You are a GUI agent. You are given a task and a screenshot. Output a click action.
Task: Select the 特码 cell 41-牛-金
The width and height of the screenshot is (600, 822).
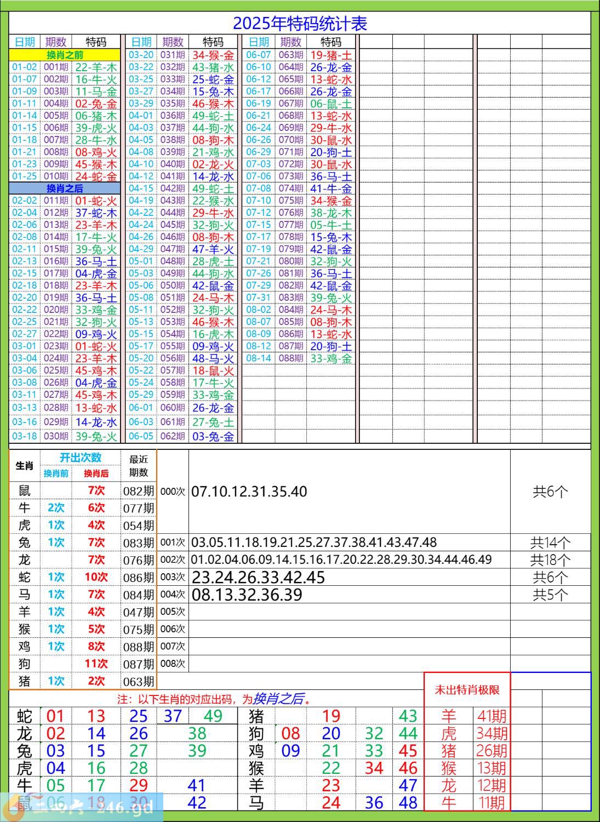(331, 189)
